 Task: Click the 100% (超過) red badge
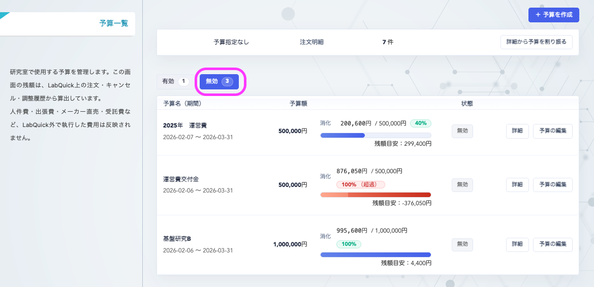click(360, 184)
